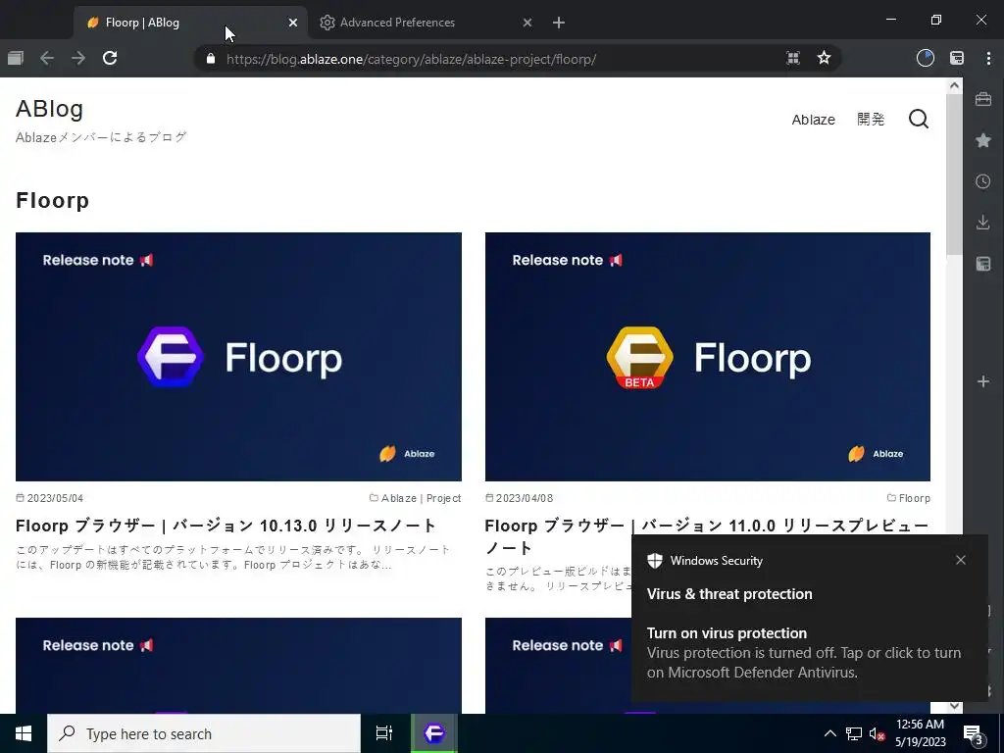Image resolution: width=1004 pixels, height=753 pixels.
Task: Open Task View on the taskbar
Action: tap(384, 733)
